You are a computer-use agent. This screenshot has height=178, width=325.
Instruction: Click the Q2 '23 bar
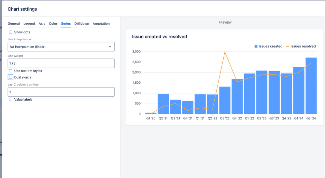coord(262,92)
